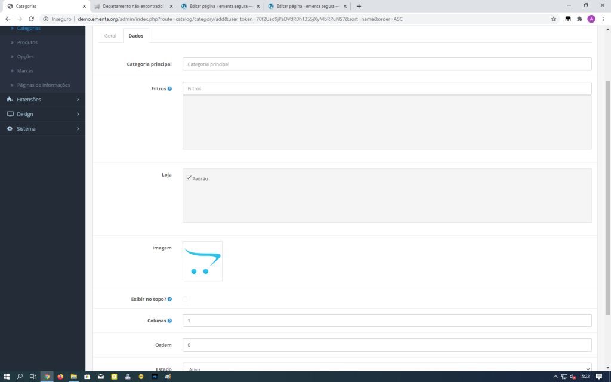The width and height of the screenshot is (611, 382).
Task: Switch to the Geral tab
Action: click(x=110, y=36)
